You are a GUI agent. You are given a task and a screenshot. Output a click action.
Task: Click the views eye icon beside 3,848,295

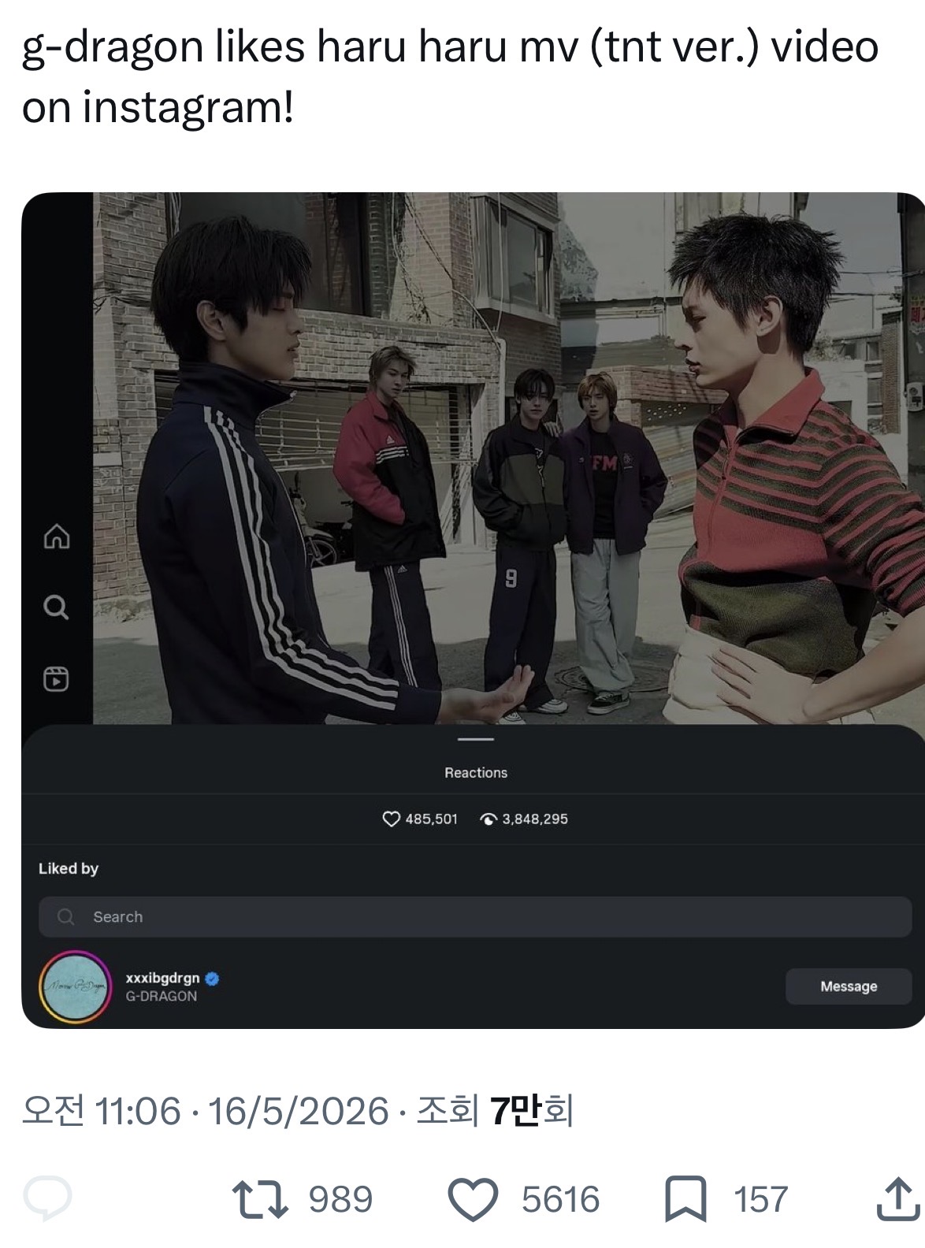click(489, 819)
